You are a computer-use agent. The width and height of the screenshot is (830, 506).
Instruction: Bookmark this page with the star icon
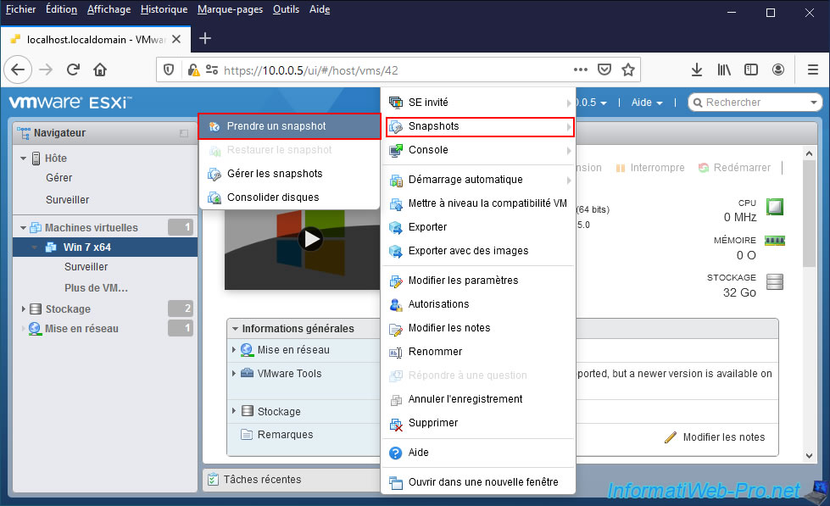pyautogui.click(x=627, y=70)
